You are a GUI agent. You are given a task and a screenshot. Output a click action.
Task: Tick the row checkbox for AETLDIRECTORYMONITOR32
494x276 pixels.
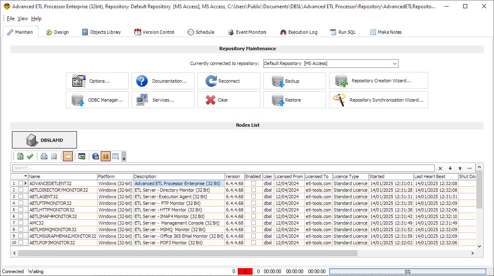pyautogui.click(x=21, y=190)
